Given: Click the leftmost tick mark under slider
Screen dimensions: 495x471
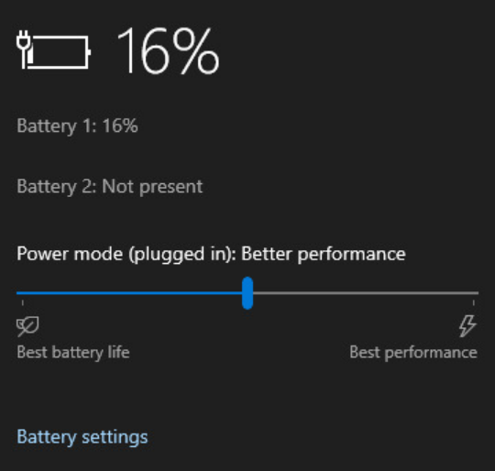Looking at the screenshot, I should click(23, 303).
